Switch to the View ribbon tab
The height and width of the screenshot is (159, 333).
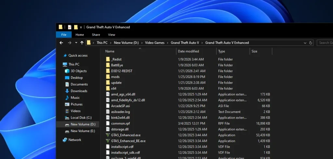click(x=112, y=35)
